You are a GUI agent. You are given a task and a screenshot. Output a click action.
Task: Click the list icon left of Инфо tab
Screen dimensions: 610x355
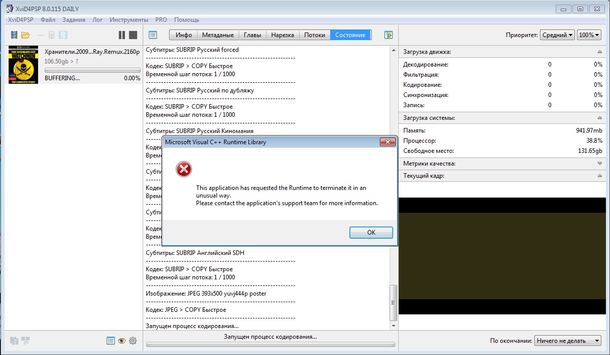point(153,35)
